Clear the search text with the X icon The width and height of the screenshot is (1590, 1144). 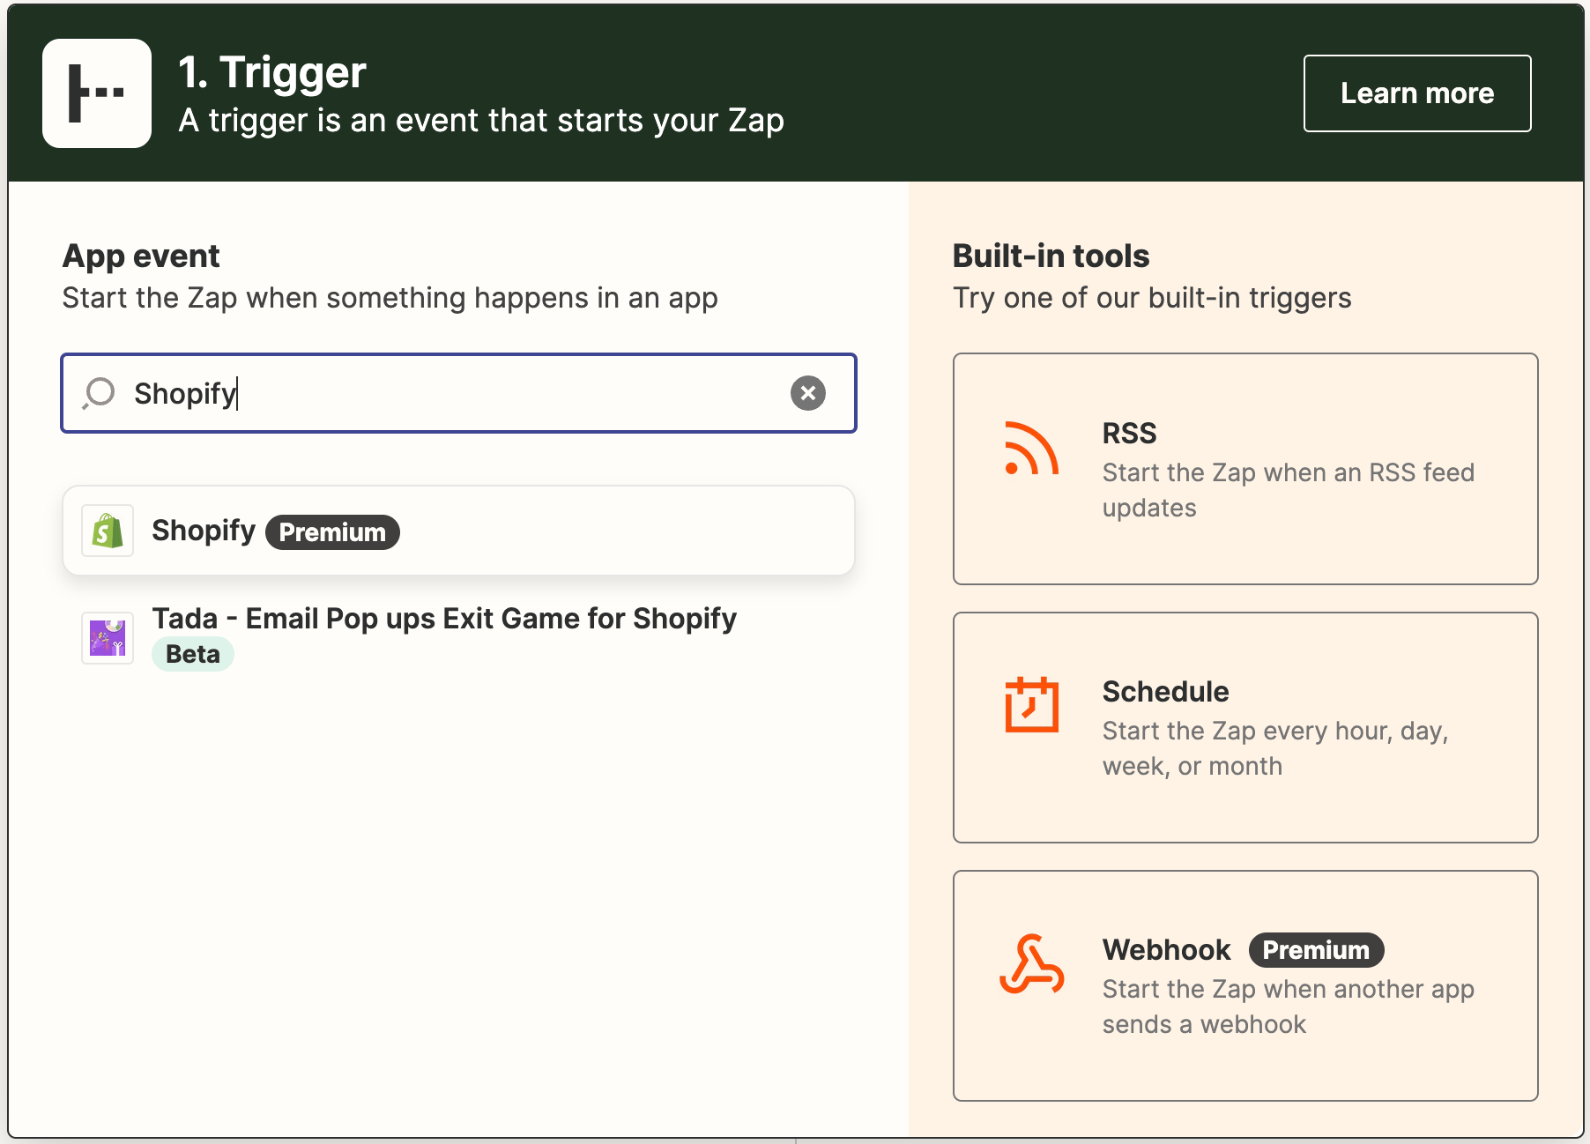[808, 393]
